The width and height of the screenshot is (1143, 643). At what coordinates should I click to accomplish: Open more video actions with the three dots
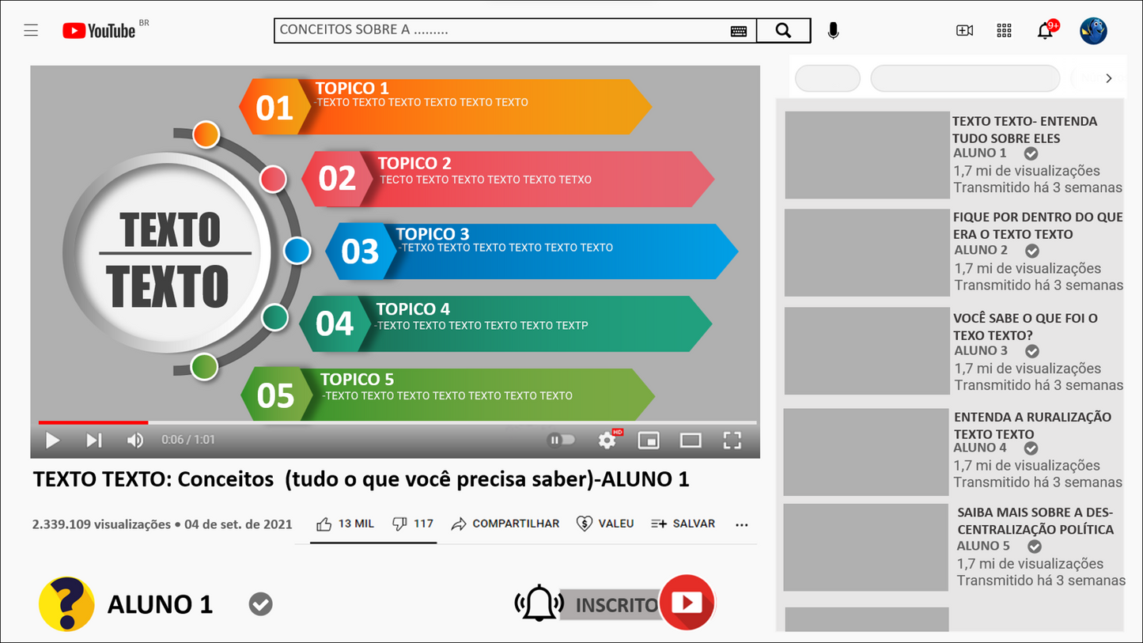pos(741,524)
